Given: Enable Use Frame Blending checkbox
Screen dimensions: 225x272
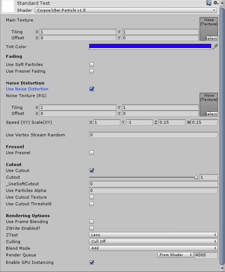Looking at the screenshot, I should tap(92, 222).
